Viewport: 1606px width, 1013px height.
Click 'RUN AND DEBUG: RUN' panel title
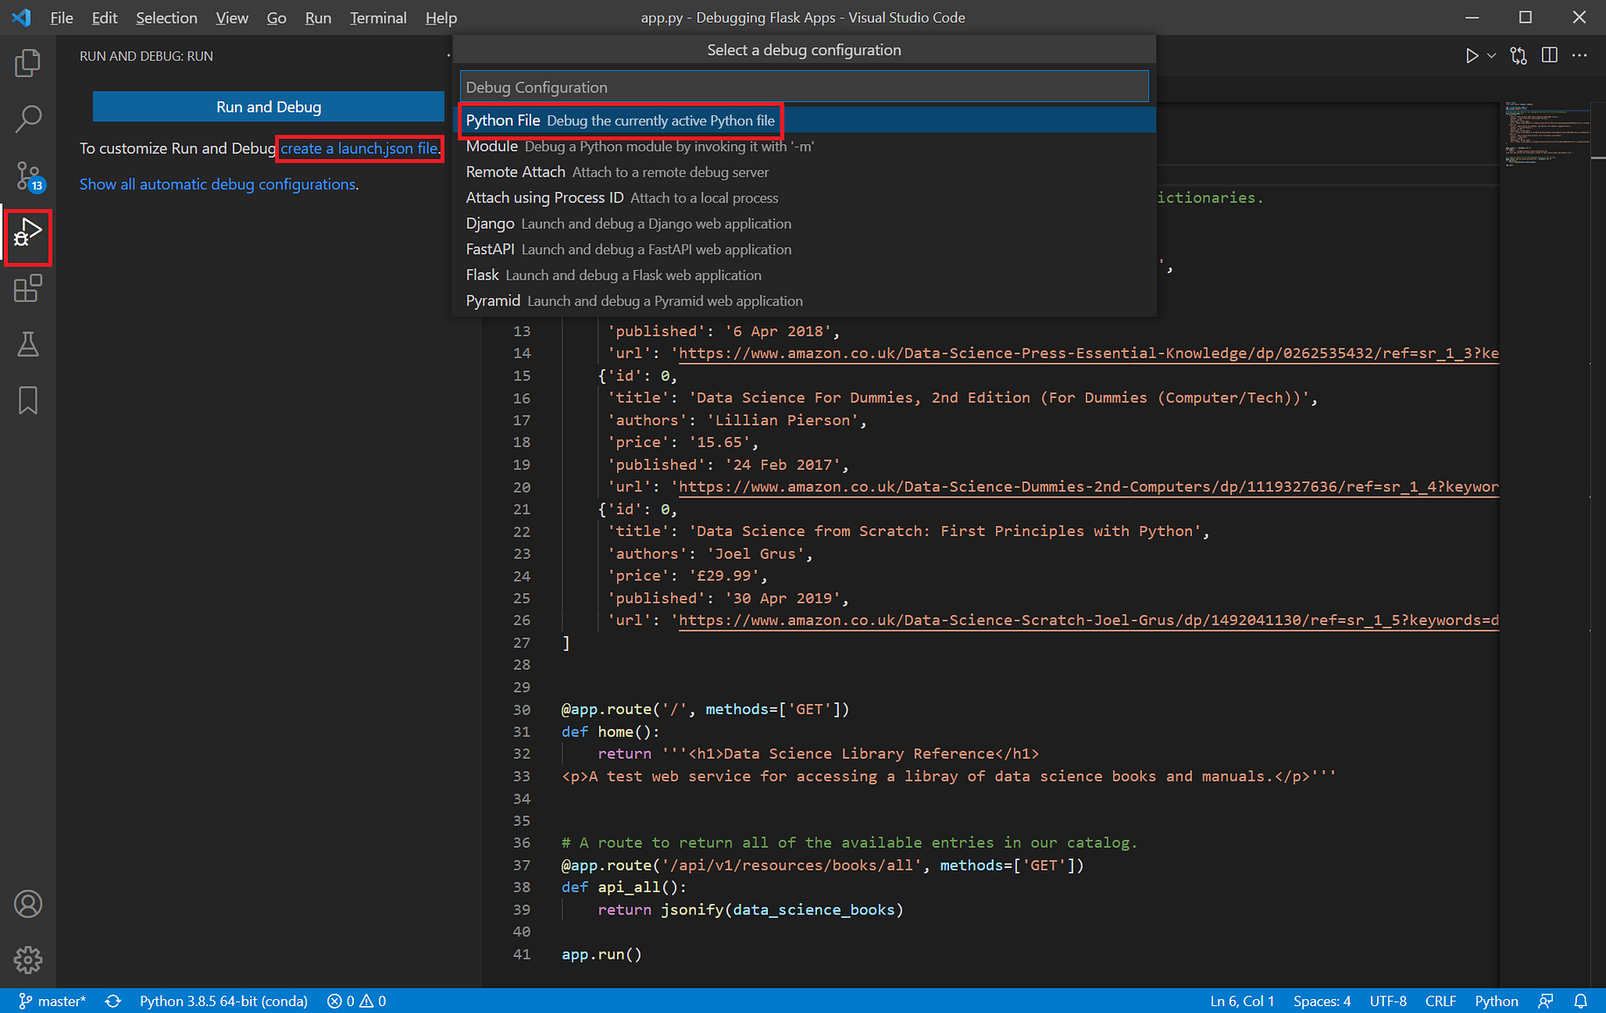146,56
